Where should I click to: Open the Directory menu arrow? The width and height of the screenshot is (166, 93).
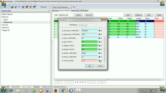[50, 7]
